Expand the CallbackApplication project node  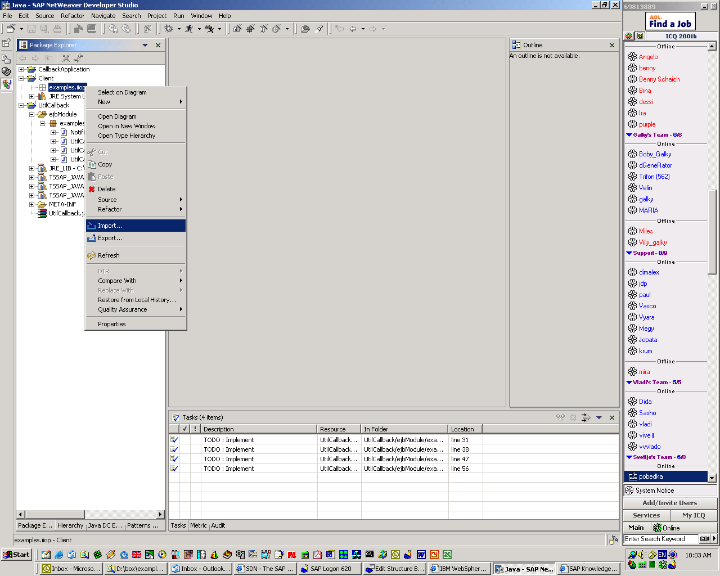click(x=21, y=69)
